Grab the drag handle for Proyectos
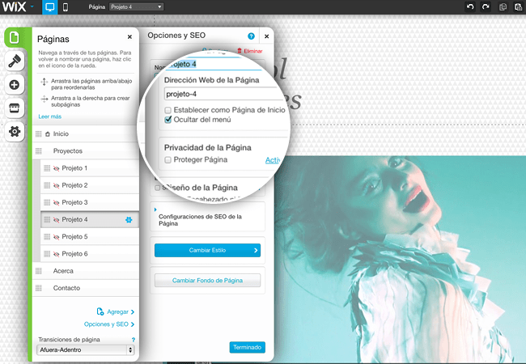This screenshot has width=526, height=364. tap(39, 151)
